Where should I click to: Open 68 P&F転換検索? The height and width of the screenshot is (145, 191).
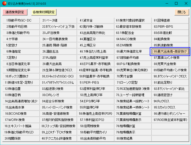click(133, 64)
